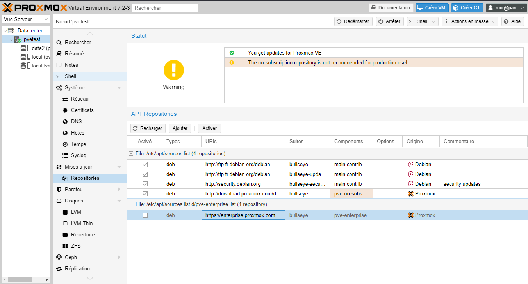Click the Créer VM button
This screenshot has height=284, width=528.
coord(432,8)
